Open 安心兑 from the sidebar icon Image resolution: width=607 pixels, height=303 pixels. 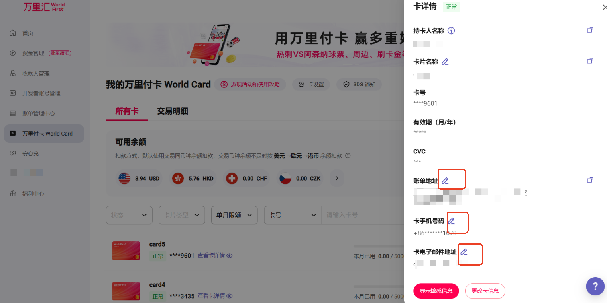13,153
